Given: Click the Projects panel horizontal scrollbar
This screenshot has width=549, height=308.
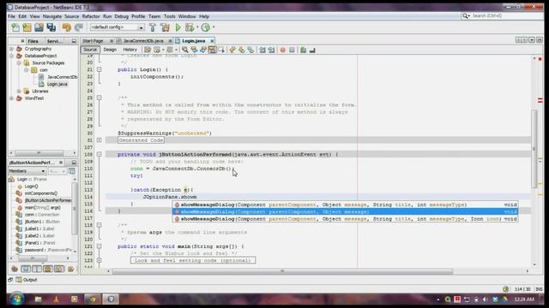Looking at the screenshot, I should [39, 153].
